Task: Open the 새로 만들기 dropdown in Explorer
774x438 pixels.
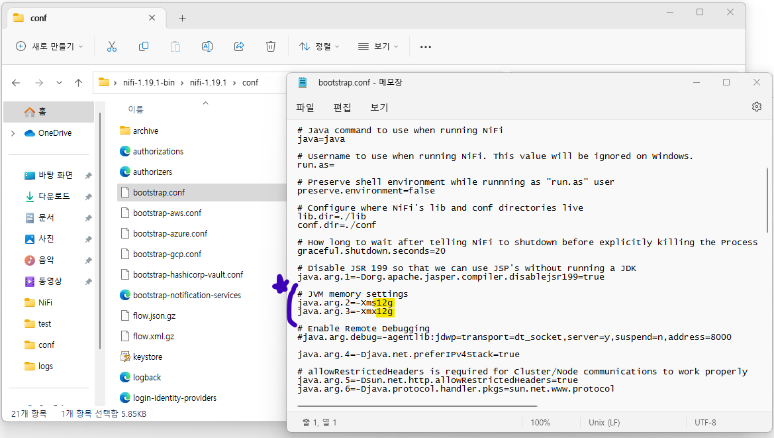Action: click(50, 46)
